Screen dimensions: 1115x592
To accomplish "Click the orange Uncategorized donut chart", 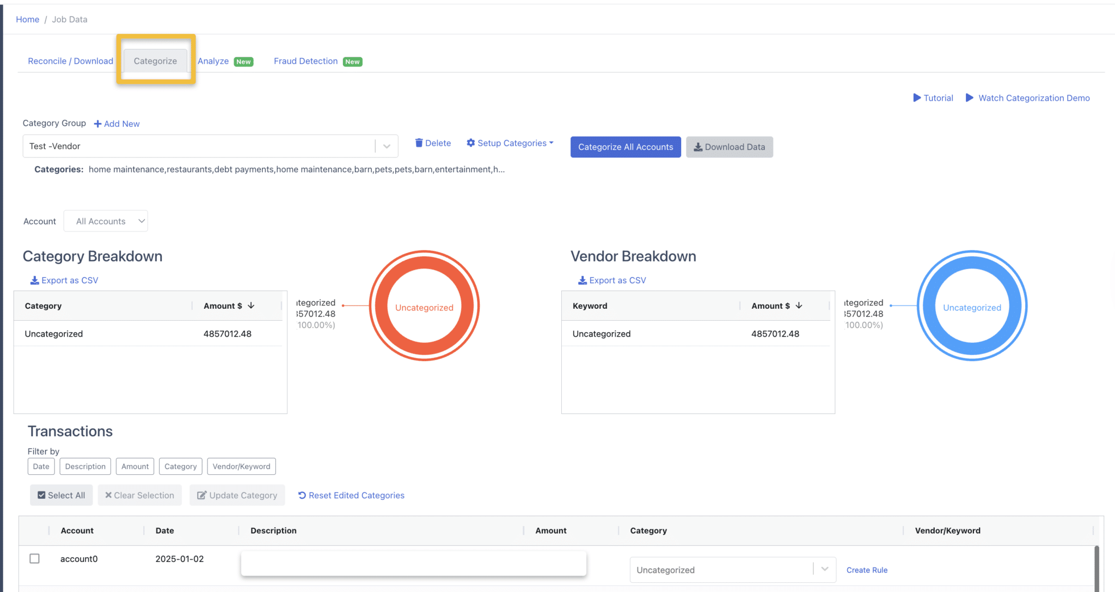I will tap(424, 306).
